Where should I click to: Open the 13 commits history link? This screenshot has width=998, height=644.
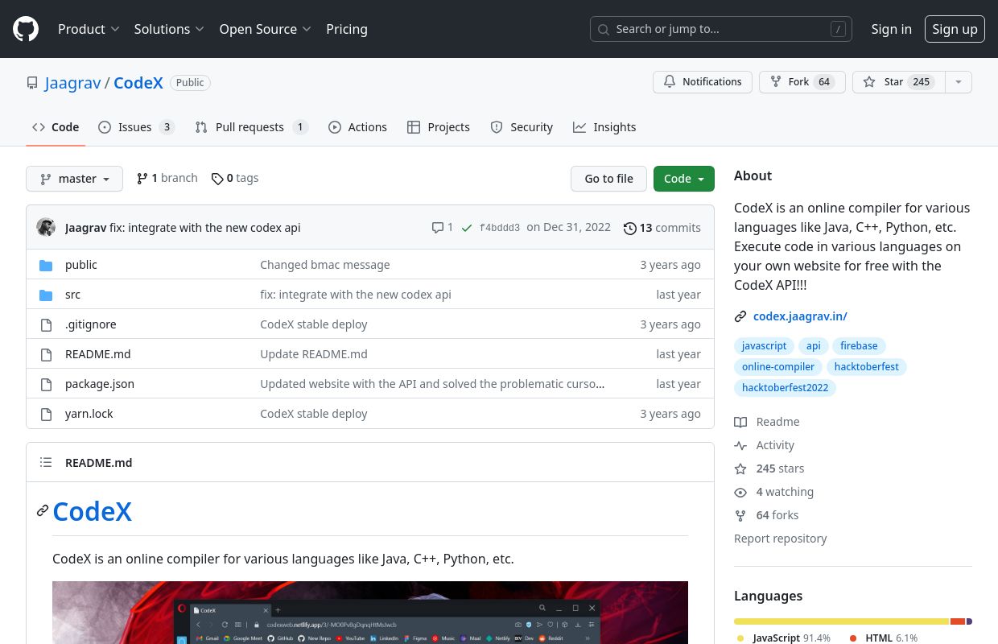click(662, 228)
